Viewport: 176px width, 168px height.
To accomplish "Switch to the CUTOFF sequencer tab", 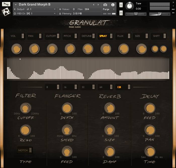I will (x=53, y=36).
